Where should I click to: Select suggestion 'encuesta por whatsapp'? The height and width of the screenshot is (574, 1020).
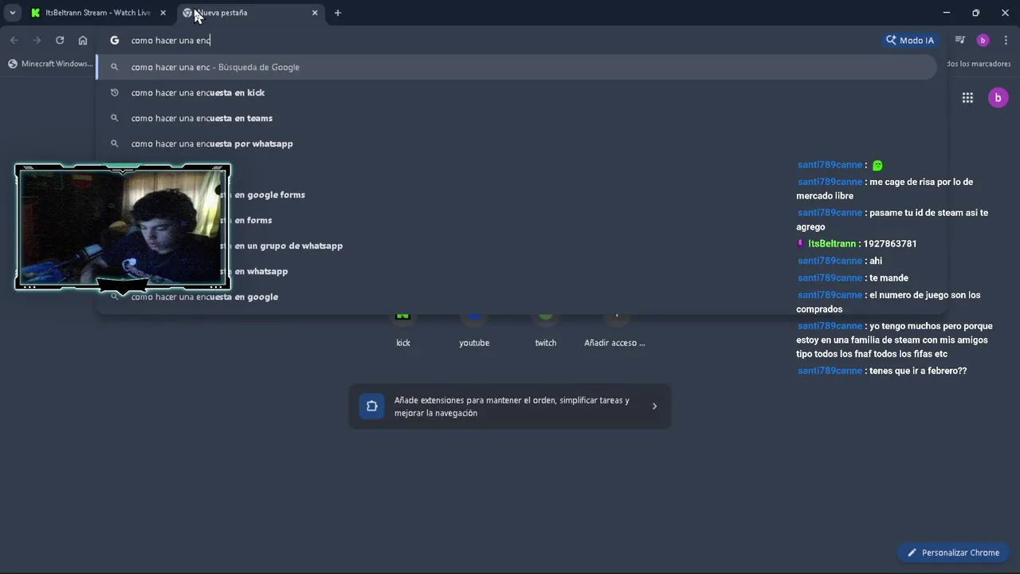tap(516, 143)
